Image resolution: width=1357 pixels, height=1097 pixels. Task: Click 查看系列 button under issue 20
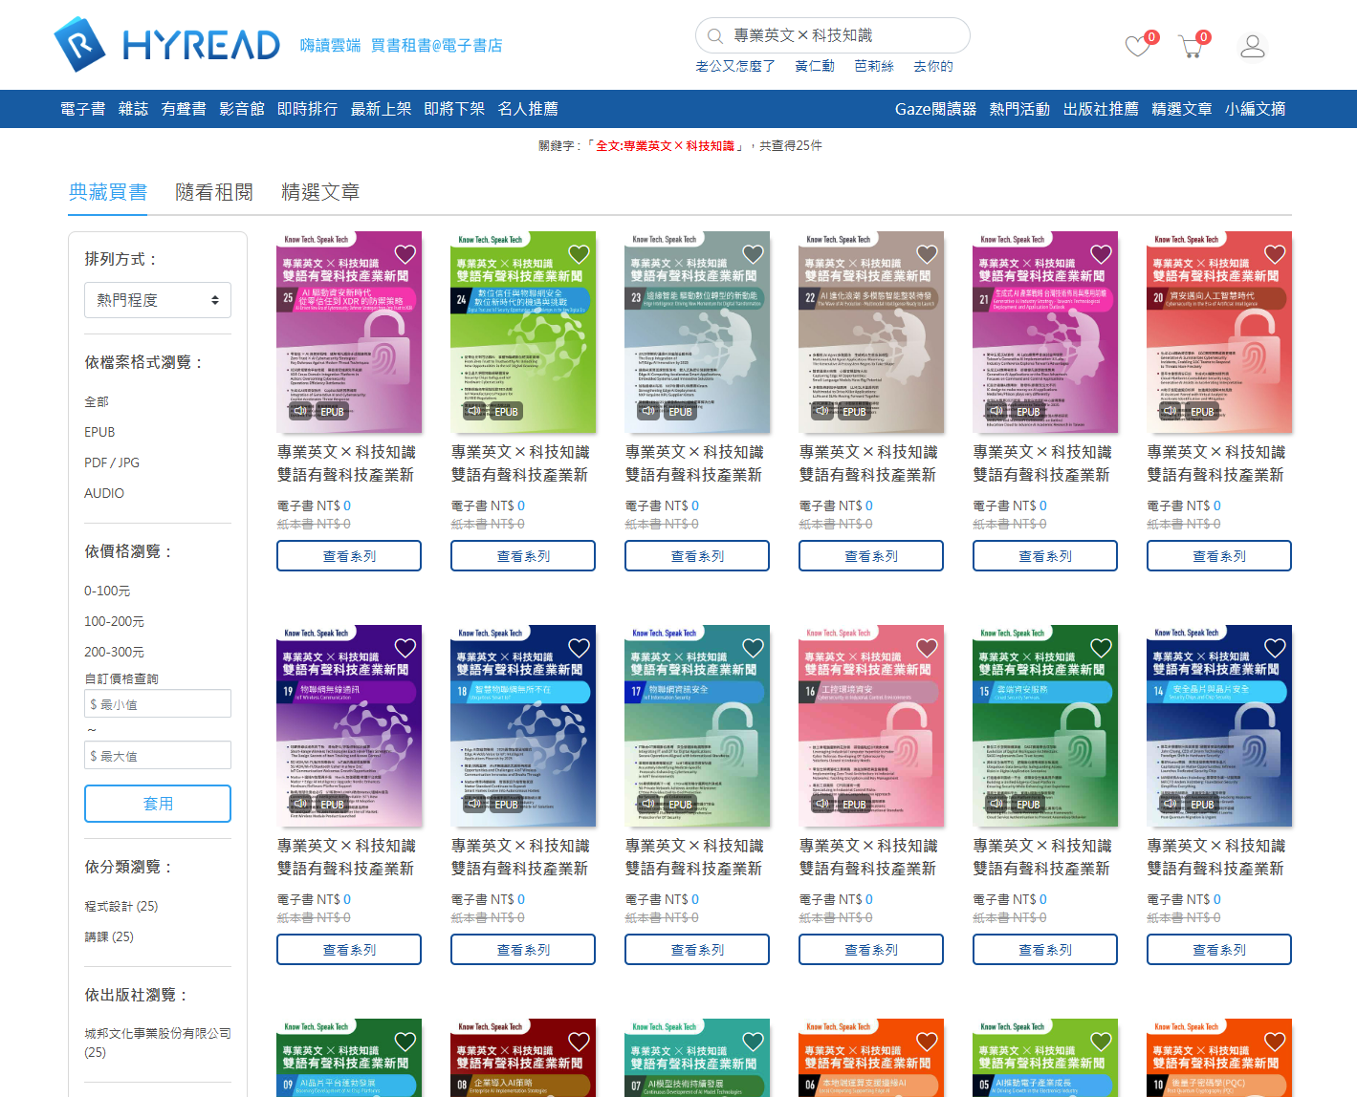pyautogui.click(x=1219, y=556)
